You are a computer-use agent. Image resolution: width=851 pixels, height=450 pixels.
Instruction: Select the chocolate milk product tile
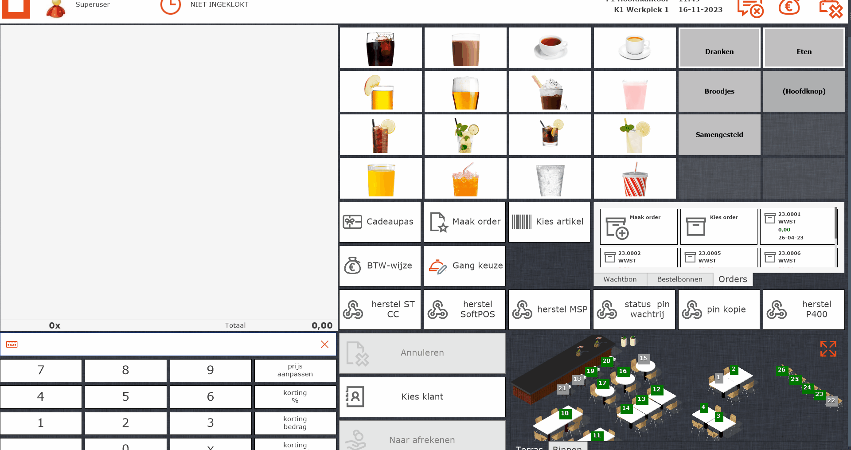(465, 48)
